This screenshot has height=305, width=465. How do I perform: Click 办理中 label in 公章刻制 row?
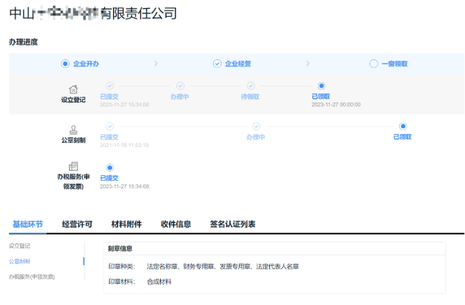coord(256,137)
